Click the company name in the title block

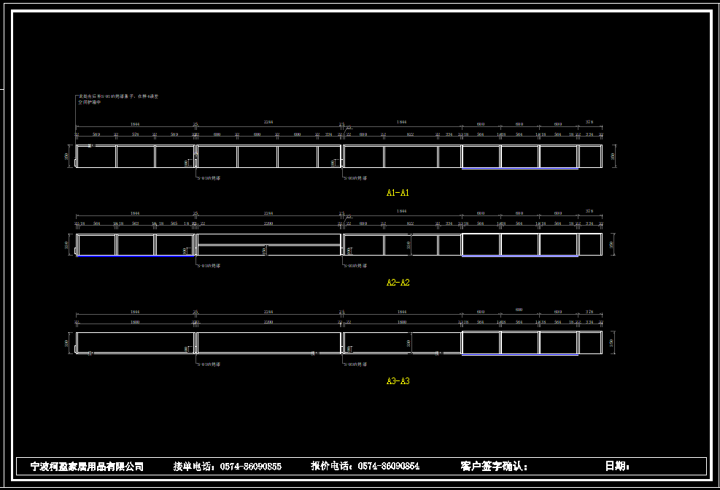coord(87,466)
